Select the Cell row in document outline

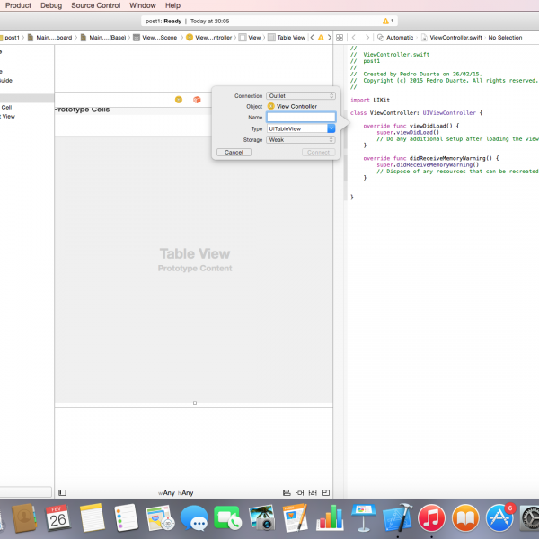27,107
